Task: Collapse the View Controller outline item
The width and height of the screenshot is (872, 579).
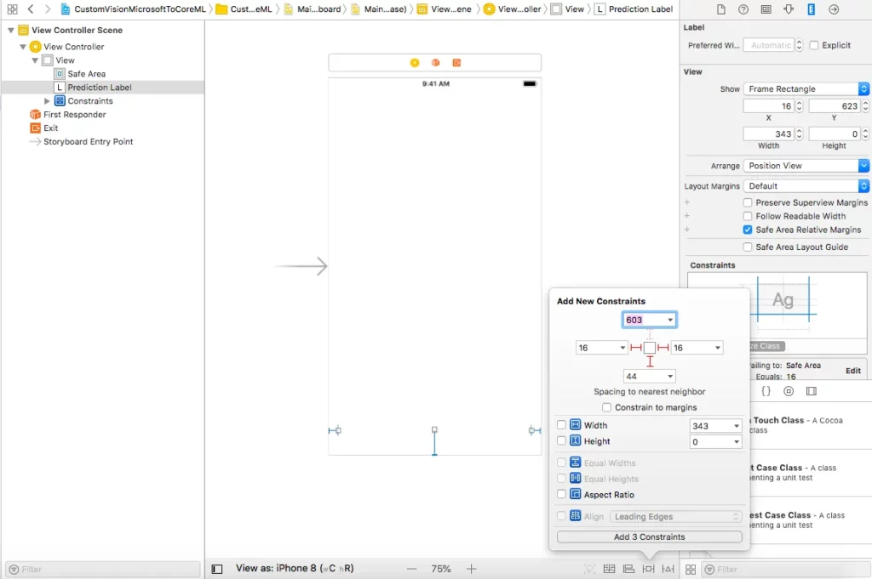Action: click(x=23, y=47)
